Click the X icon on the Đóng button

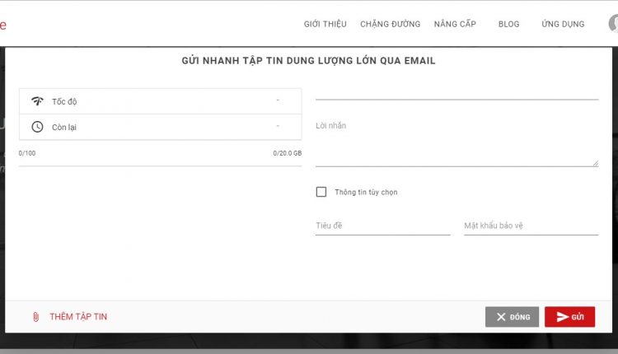coord(501,317)
